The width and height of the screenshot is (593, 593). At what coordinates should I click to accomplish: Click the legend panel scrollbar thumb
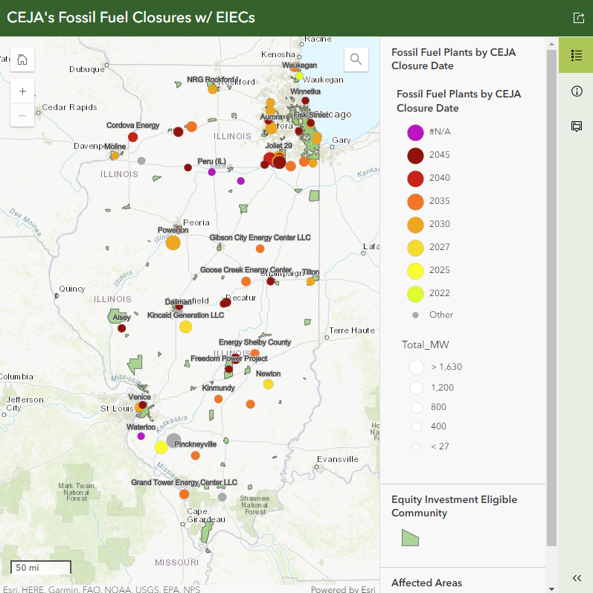coord(551,298)
